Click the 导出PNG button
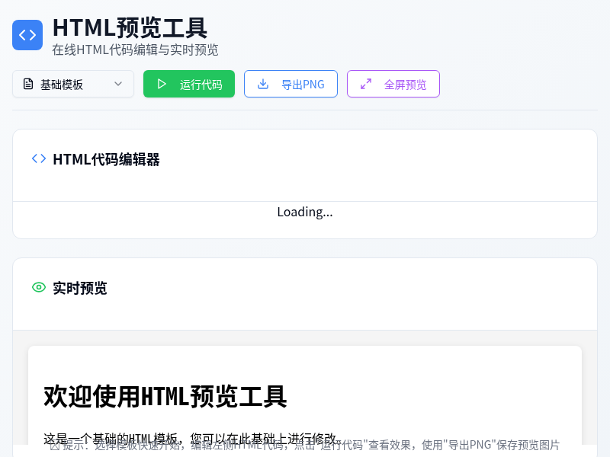This screenshot has height=457, width=610. pos(291,84)
